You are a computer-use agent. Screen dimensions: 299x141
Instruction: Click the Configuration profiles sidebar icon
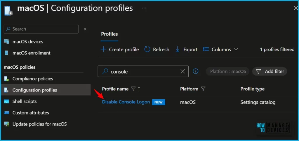coord(6,90)
